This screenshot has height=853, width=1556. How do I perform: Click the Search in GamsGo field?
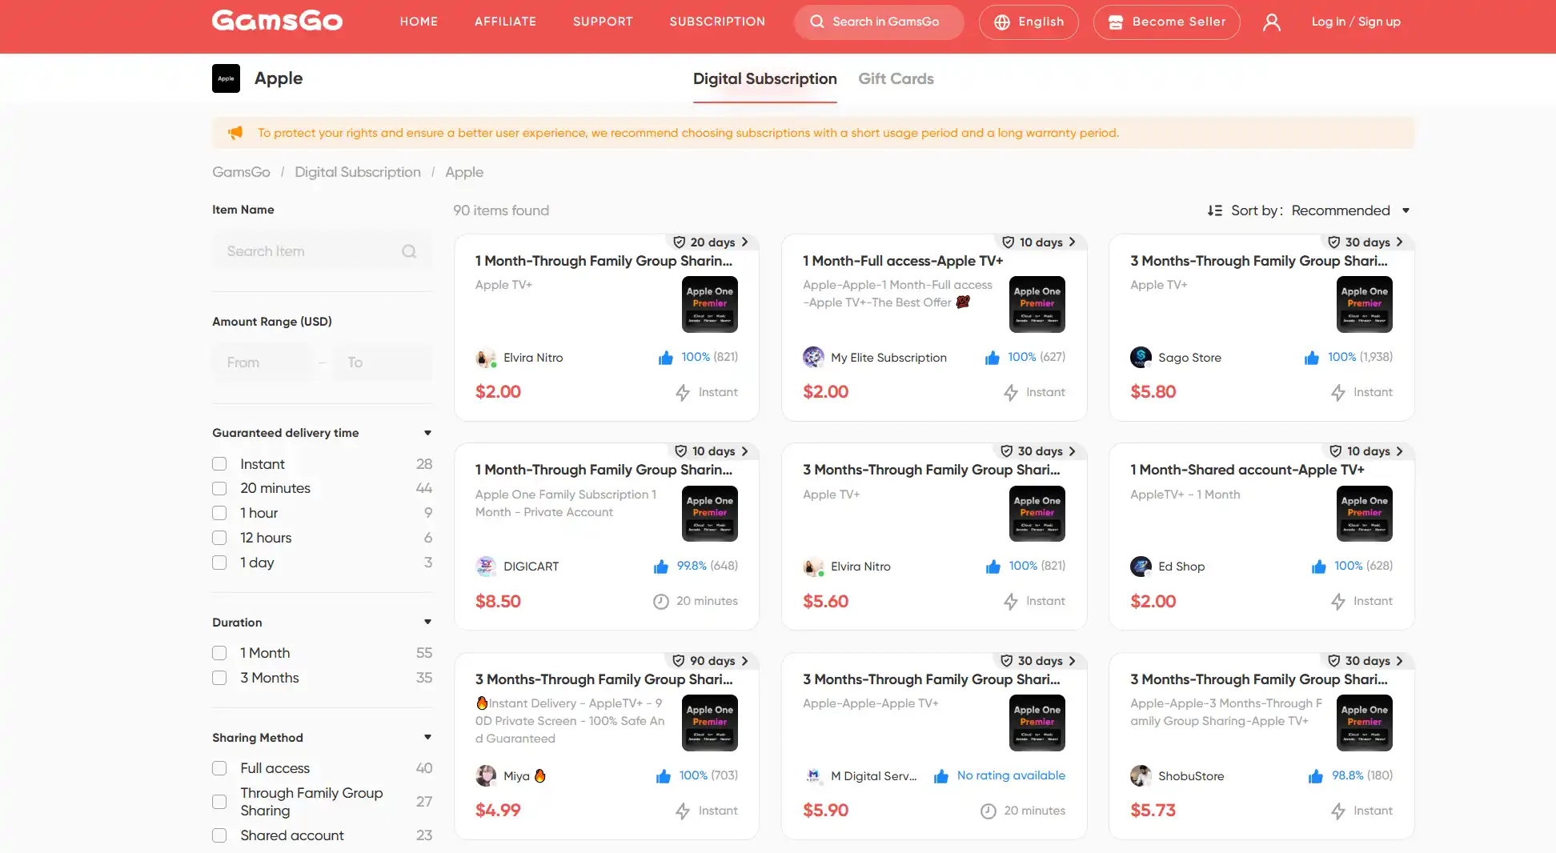(879, 22)
